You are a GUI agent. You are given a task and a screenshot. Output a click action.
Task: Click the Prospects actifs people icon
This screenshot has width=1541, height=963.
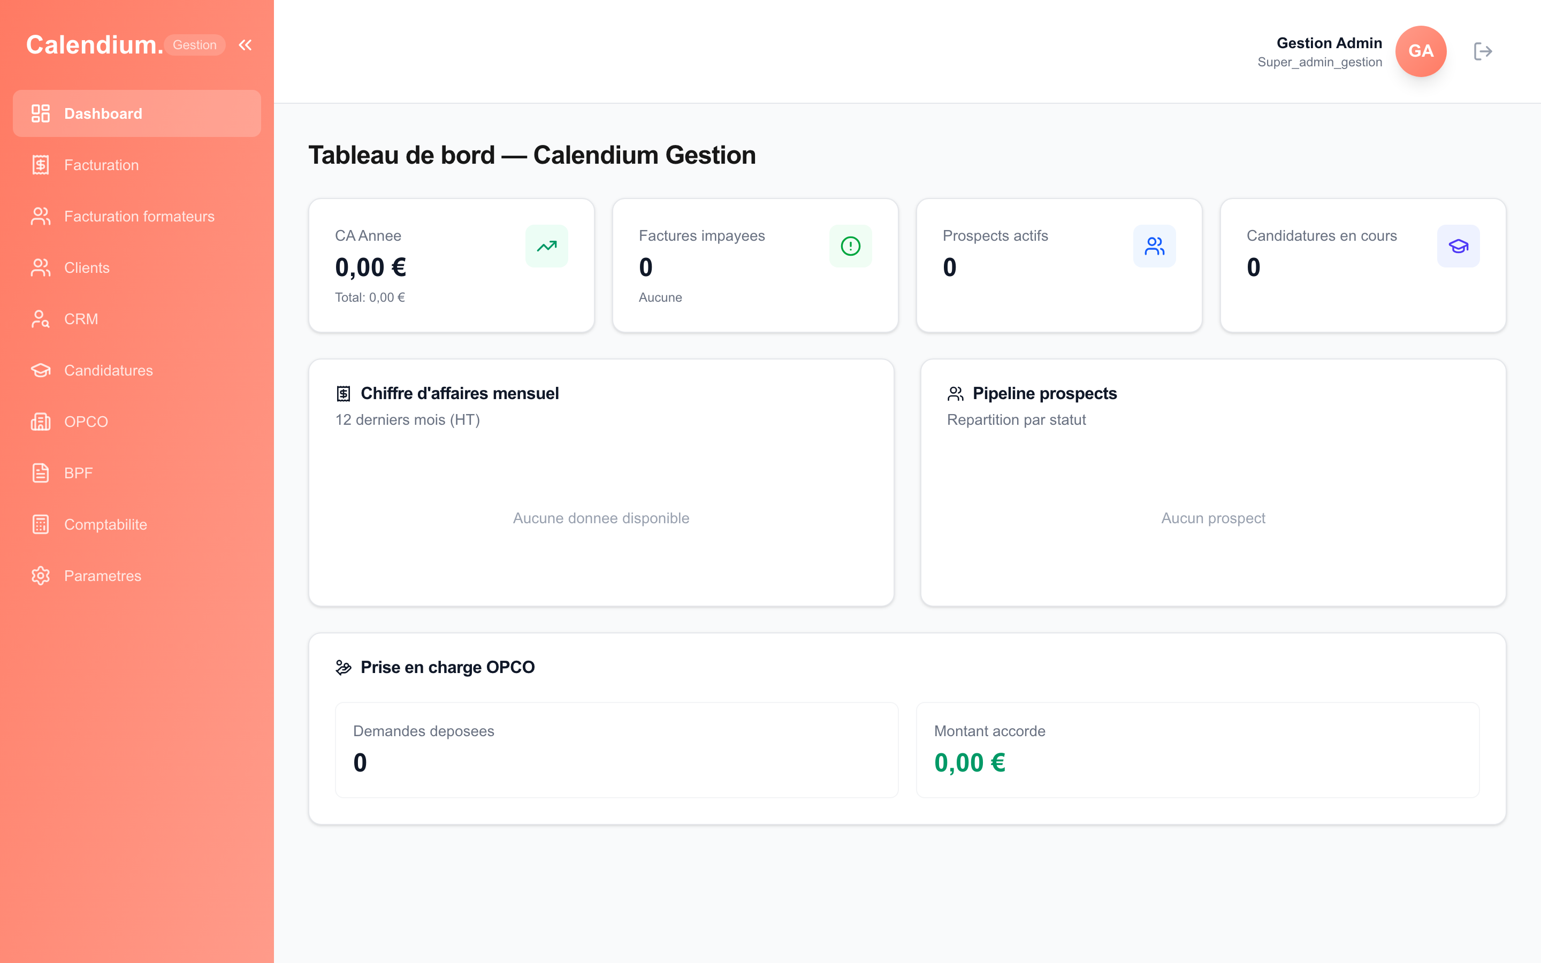[x=1155, y=246]
